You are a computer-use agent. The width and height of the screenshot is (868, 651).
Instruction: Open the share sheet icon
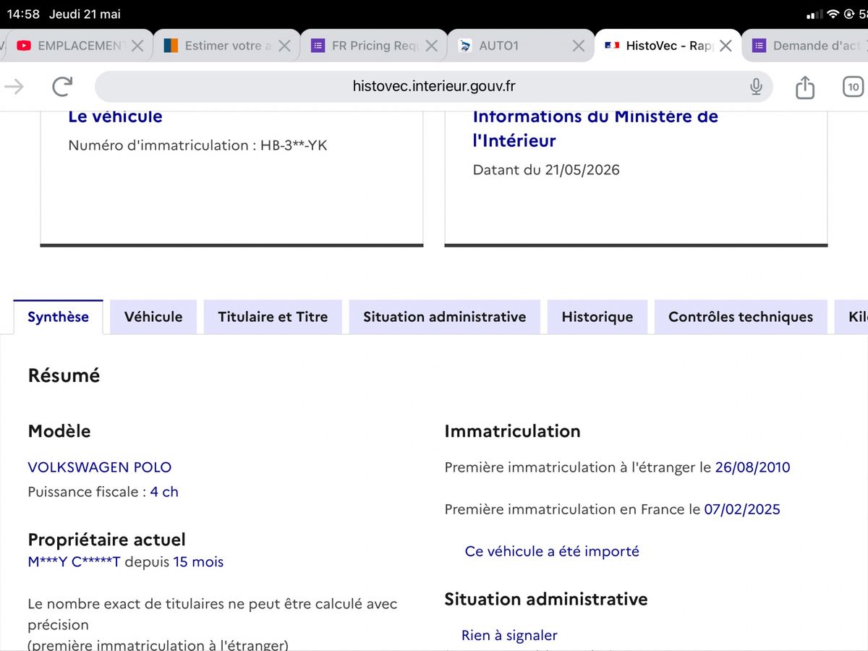[x=805, y=87]
